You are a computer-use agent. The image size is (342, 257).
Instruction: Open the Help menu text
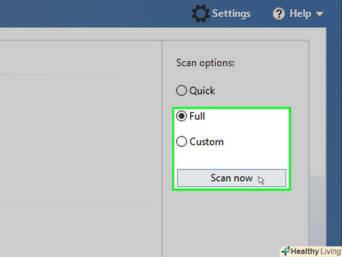point(300,14)
